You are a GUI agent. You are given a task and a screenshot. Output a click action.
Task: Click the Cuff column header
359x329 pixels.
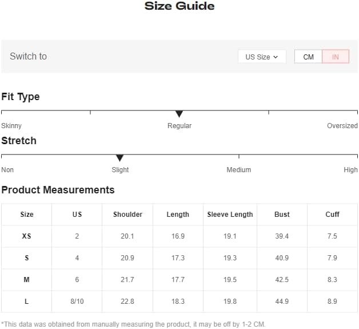click(x=332, y=215)
